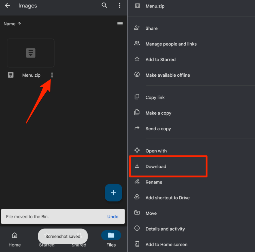Click the Share person-add icon
Image resolution: width=255 pixels, height=252 pixels.
pyautogui.click(x=137, y=28)
